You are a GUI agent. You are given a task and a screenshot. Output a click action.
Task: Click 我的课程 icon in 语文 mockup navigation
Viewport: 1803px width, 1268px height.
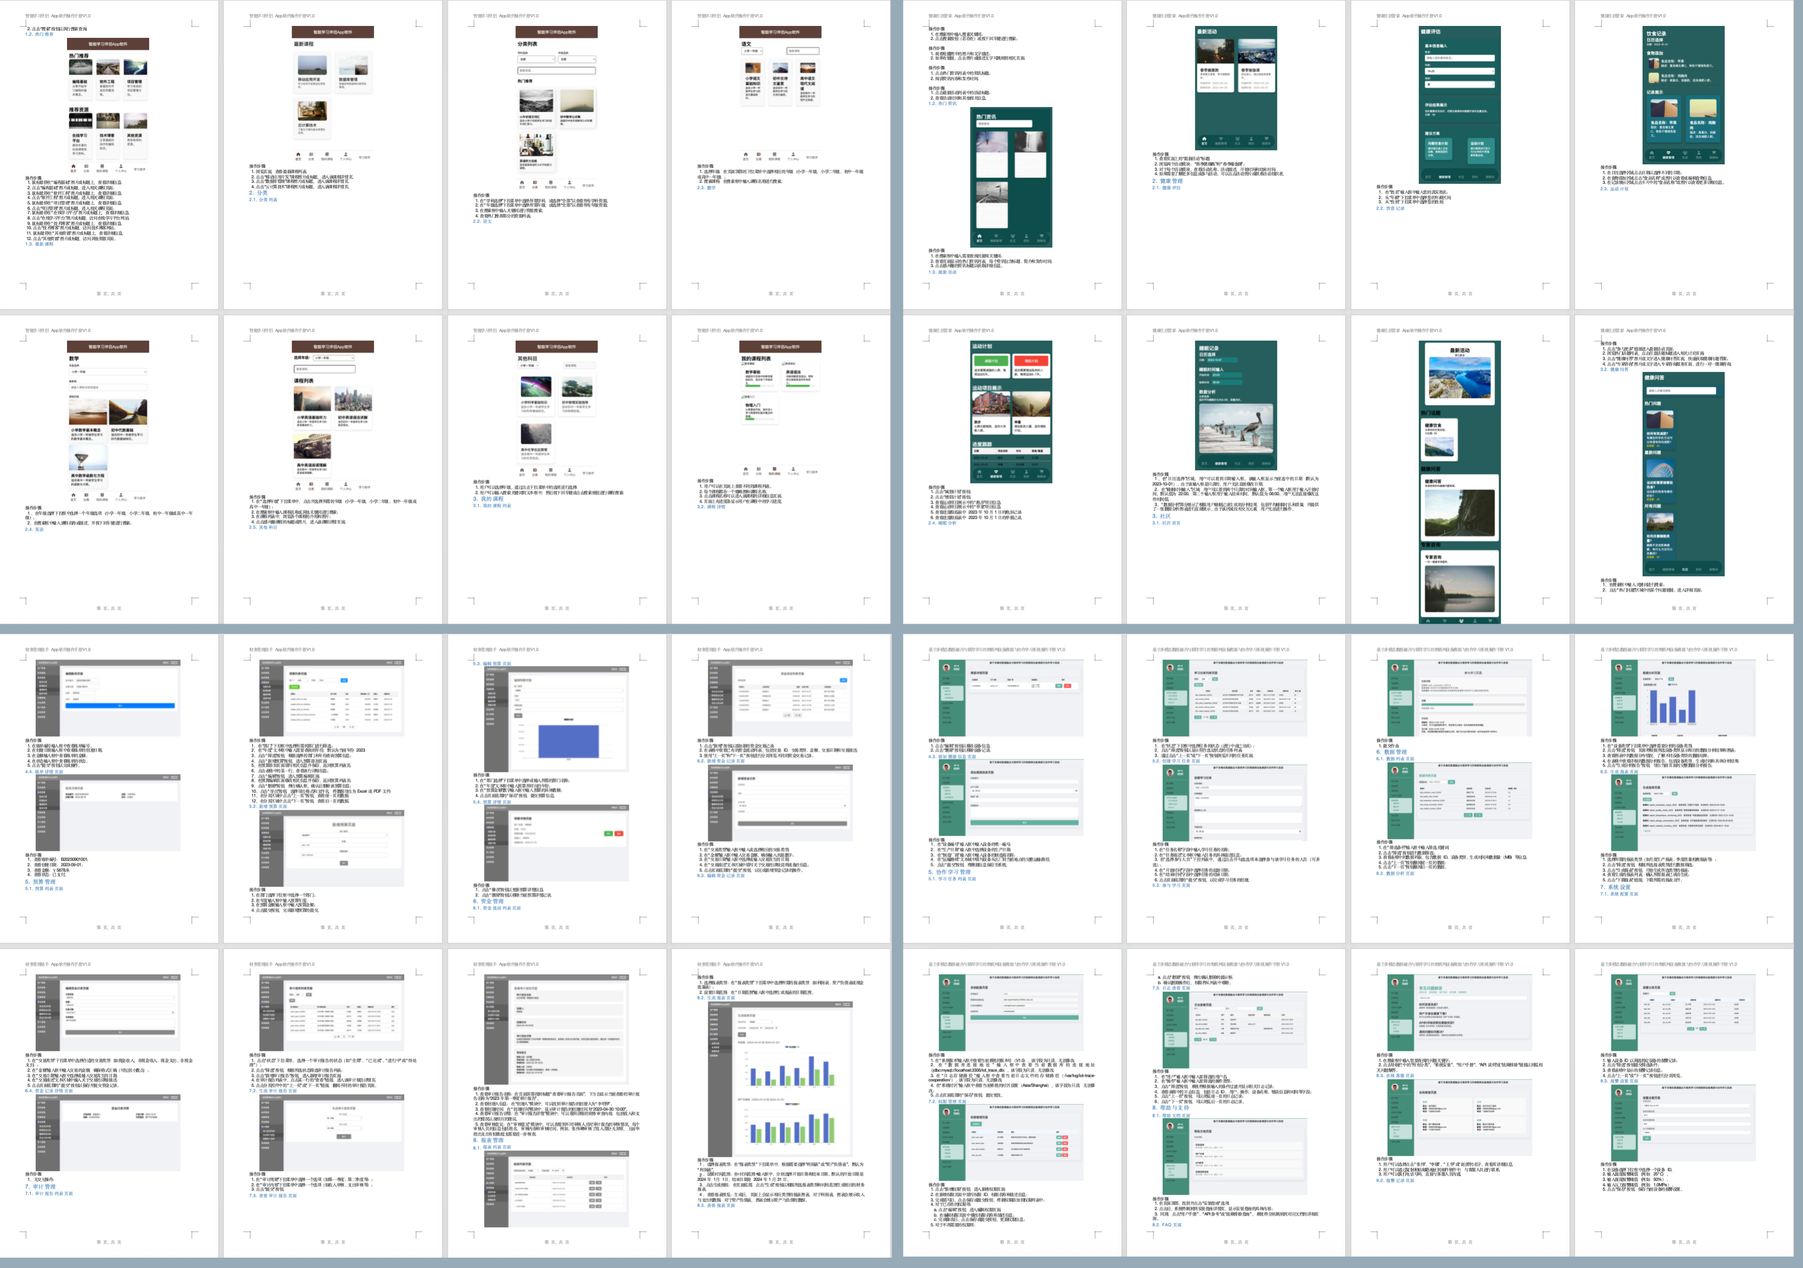click(x=774, y=154)
